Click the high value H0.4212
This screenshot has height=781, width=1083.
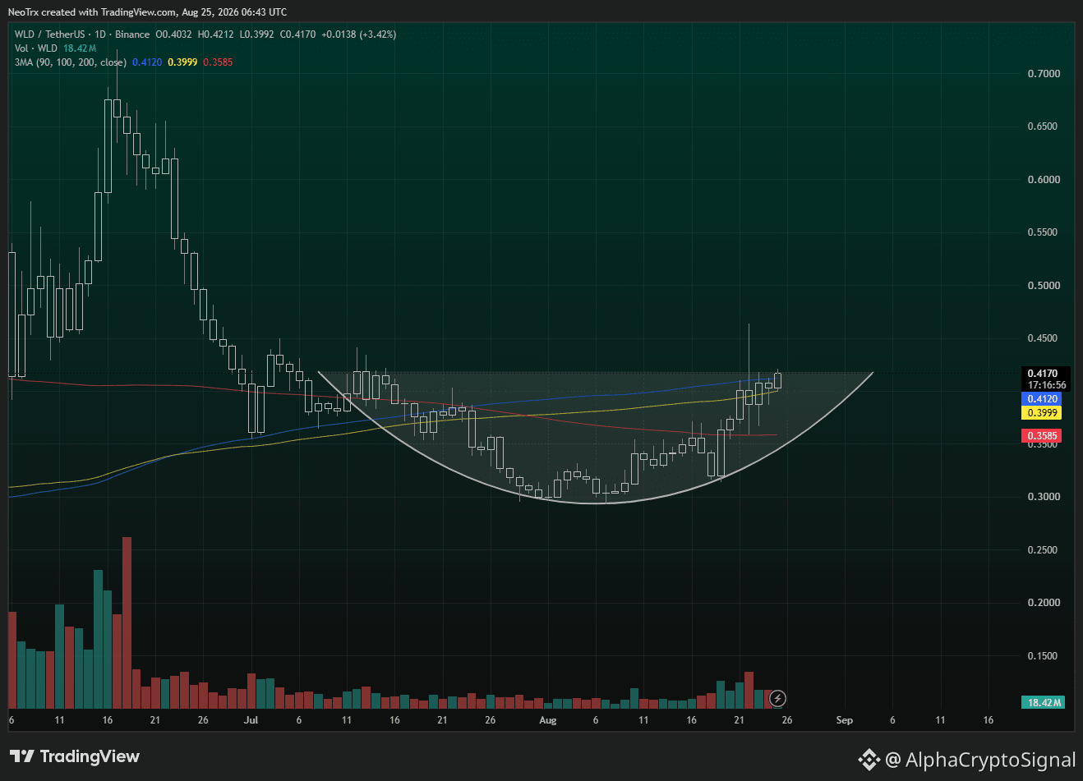[215, 34]
